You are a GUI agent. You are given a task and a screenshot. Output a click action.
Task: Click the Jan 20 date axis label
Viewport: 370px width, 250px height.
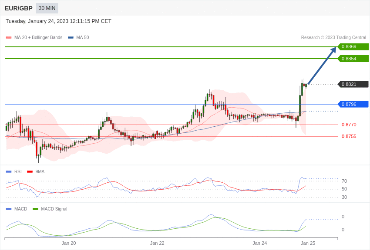pyautogui.click(x=69, y=243)
